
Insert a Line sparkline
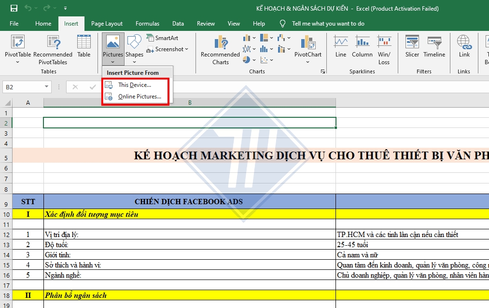(x=340, y=47)
